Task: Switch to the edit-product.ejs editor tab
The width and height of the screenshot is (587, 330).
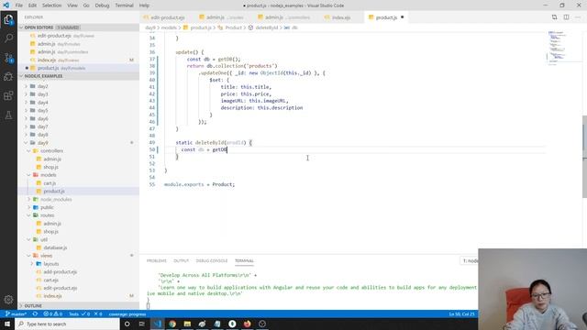Action: point(167,17)
